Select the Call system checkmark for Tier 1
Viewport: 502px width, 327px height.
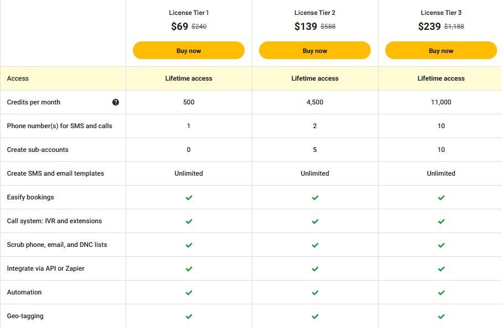point(189,221)
